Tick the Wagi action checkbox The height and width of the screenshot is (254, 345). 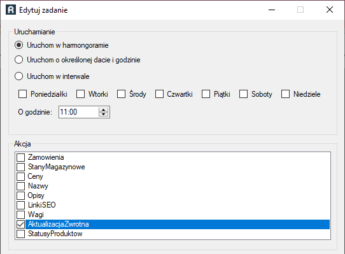(x=20, y=215)
